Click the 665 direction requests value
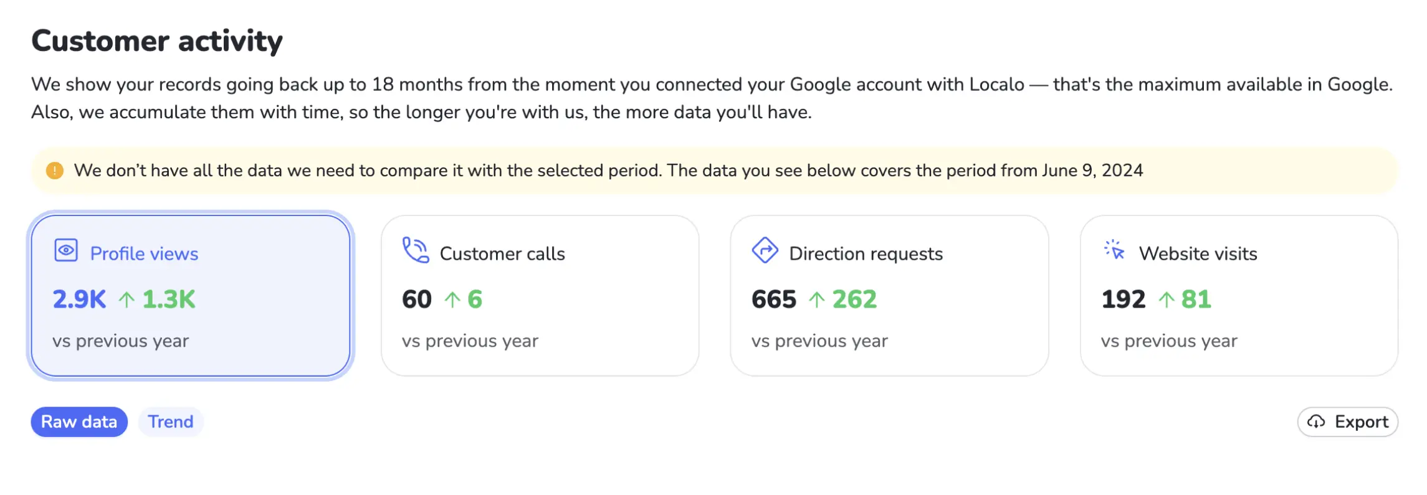Screen dimensions: 1427x495 [x=775, y=299]
